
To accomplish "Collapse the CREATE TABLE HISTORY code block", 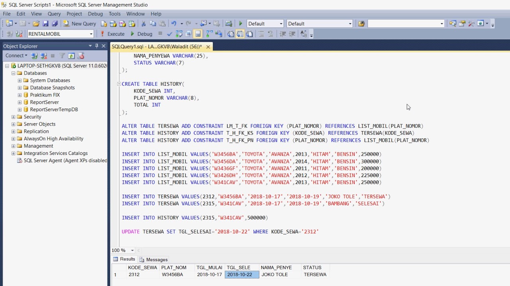I will (x=119, y=84).
